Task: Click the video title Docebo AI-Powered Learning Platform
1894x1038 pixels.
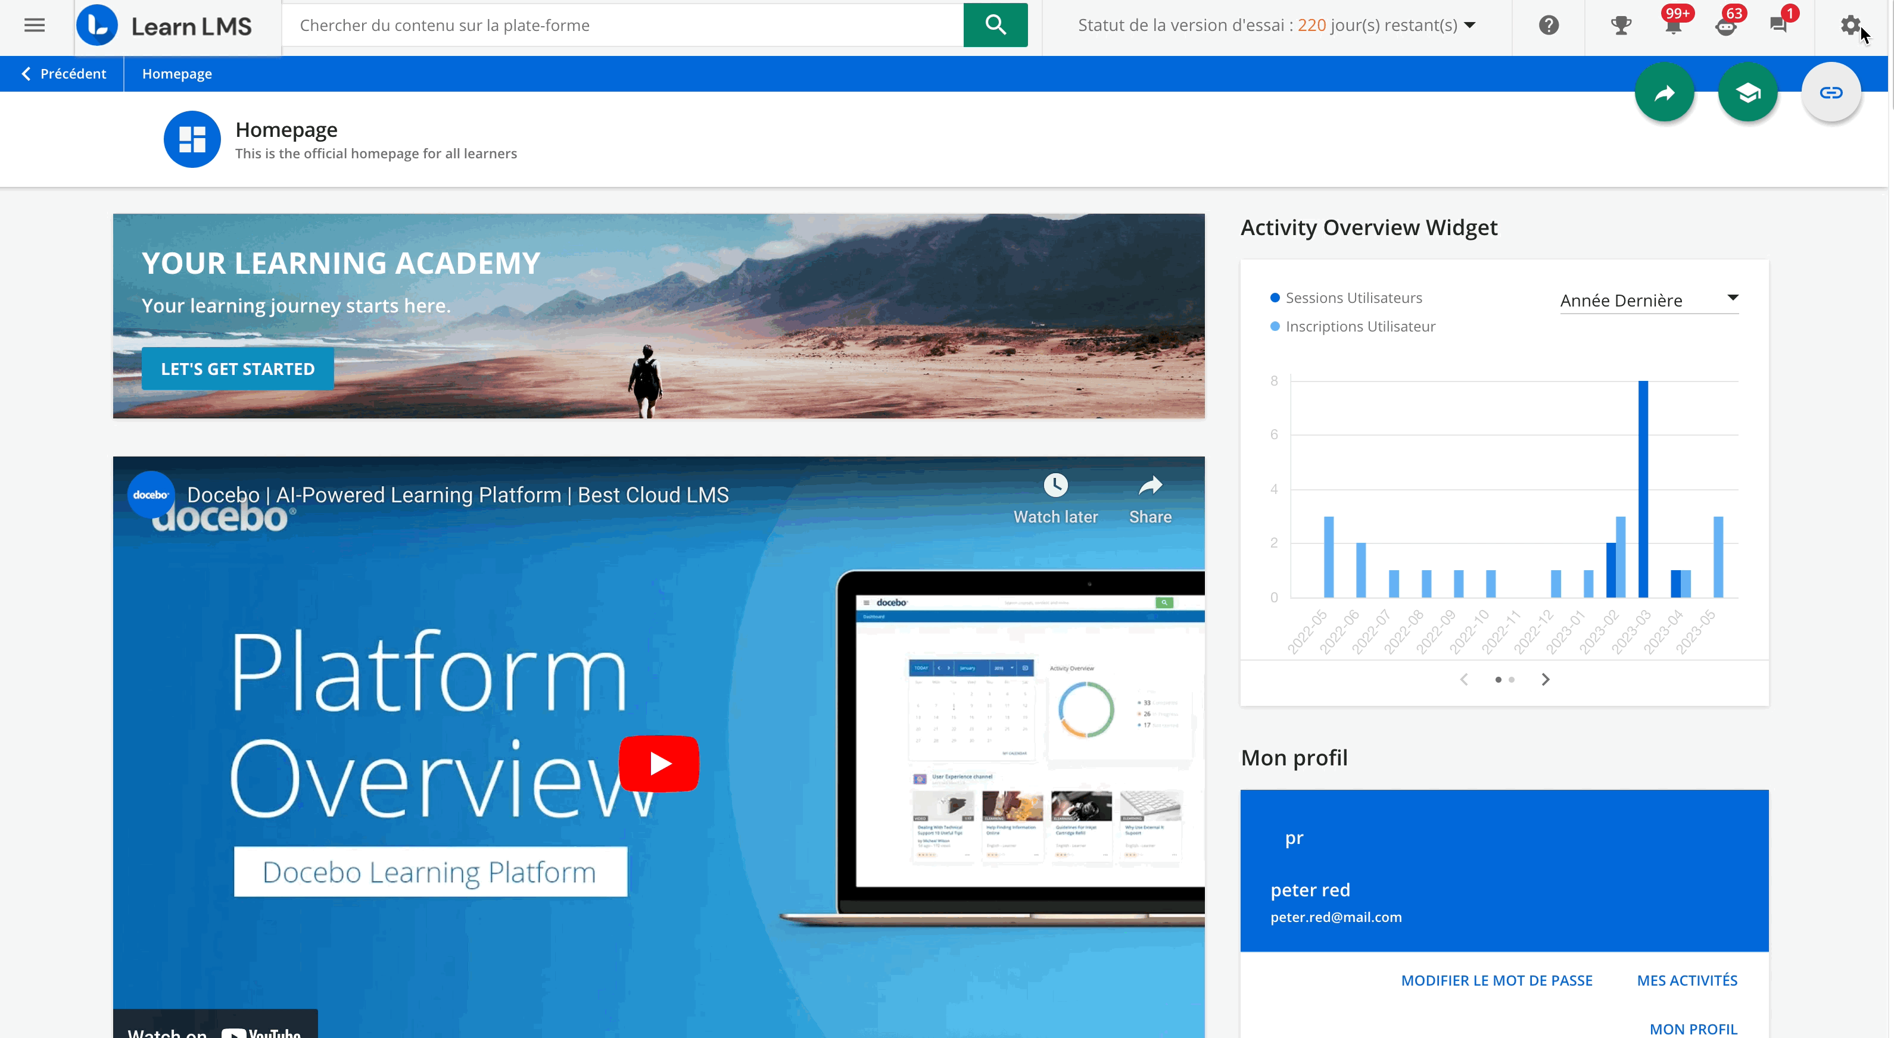Action: point(457,495)
